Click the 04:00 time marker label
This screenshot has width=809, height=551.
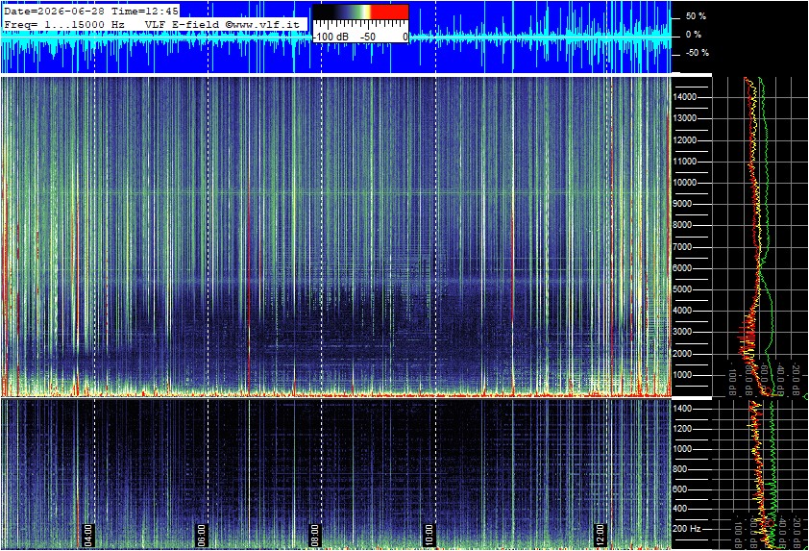pos(88,535)
